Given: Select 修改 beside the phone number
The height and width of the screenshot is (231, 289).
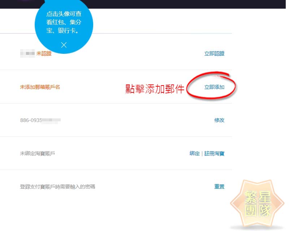Looking at the screenshot, I should tap(219, 120).
